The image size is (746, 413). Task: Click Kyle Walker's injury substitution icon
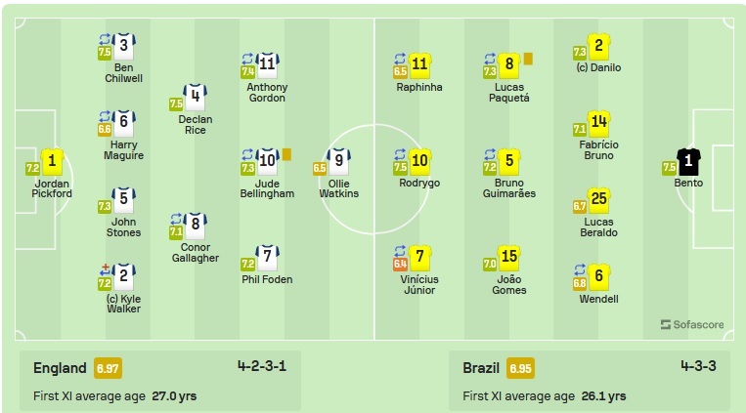coord(105,269)
